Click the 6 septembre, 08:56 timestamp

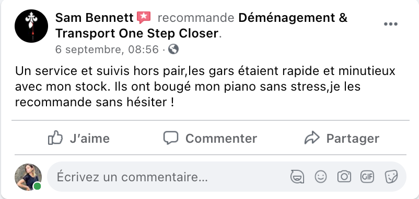(107, 49)
